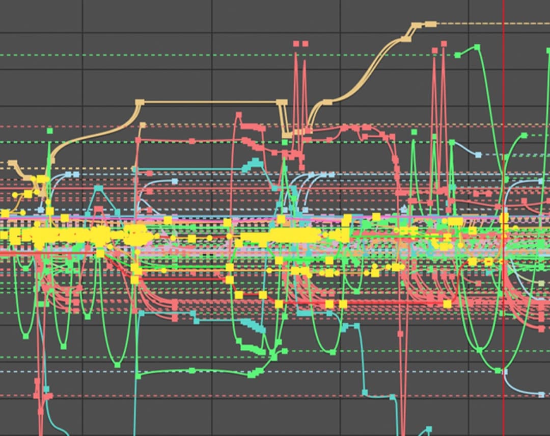The width and height of the screenshot is (550, 436).
Task: Click the green keyframe at the lowest valley before the flat segment
Action: (x=118, y=365)
